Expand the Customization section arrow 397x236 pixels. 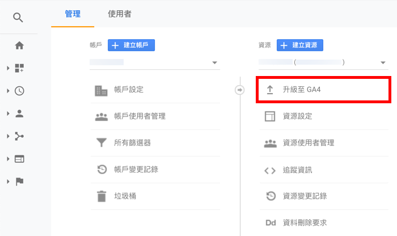click(x=8, y=68)
